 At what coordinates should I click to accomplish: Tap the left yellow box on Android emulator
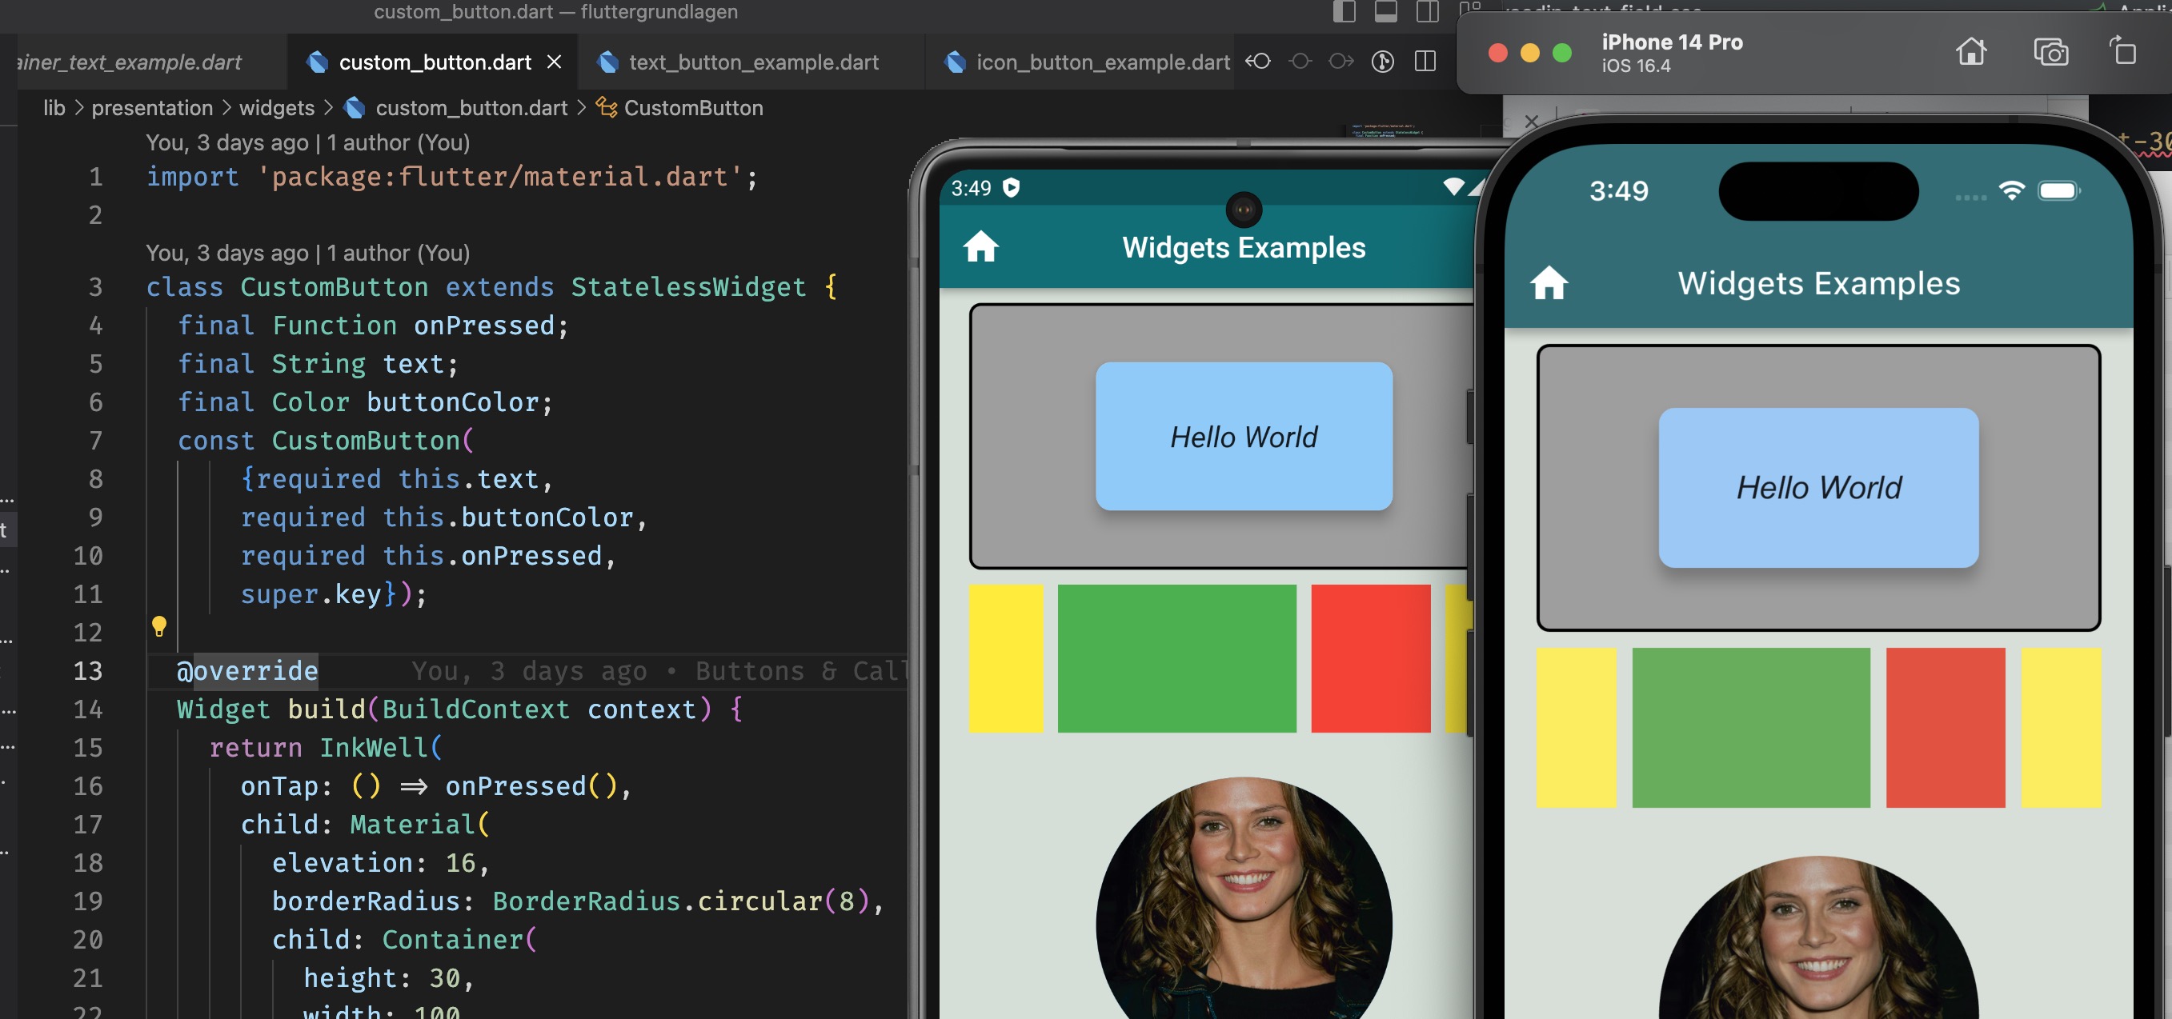[1006, 659]
